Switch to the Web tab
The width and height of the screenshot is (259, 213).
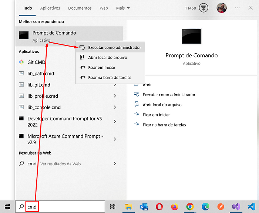point(104,8)
